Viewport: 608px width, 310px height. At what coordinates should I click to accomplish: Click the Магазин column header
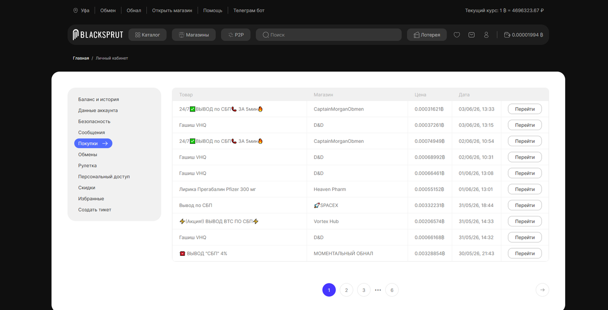(323, 95)
